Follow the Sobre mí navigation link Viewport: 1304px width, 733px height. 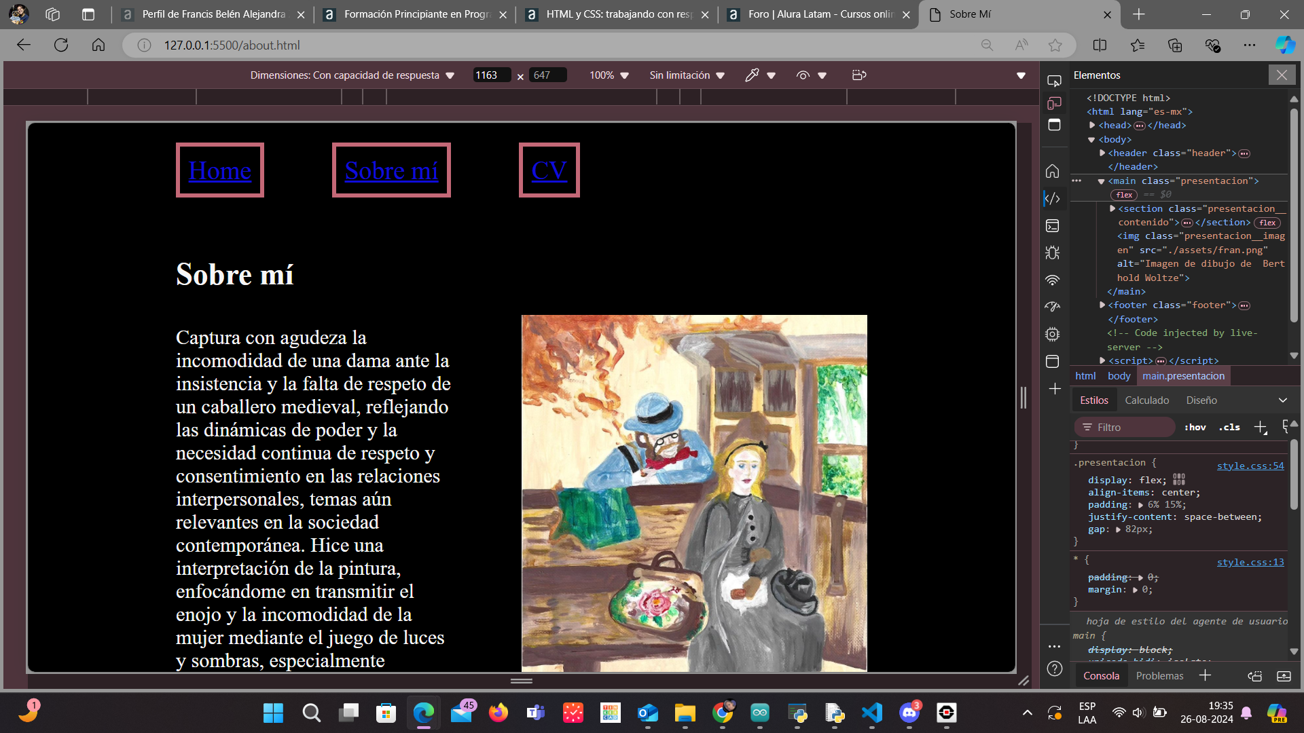391,170
